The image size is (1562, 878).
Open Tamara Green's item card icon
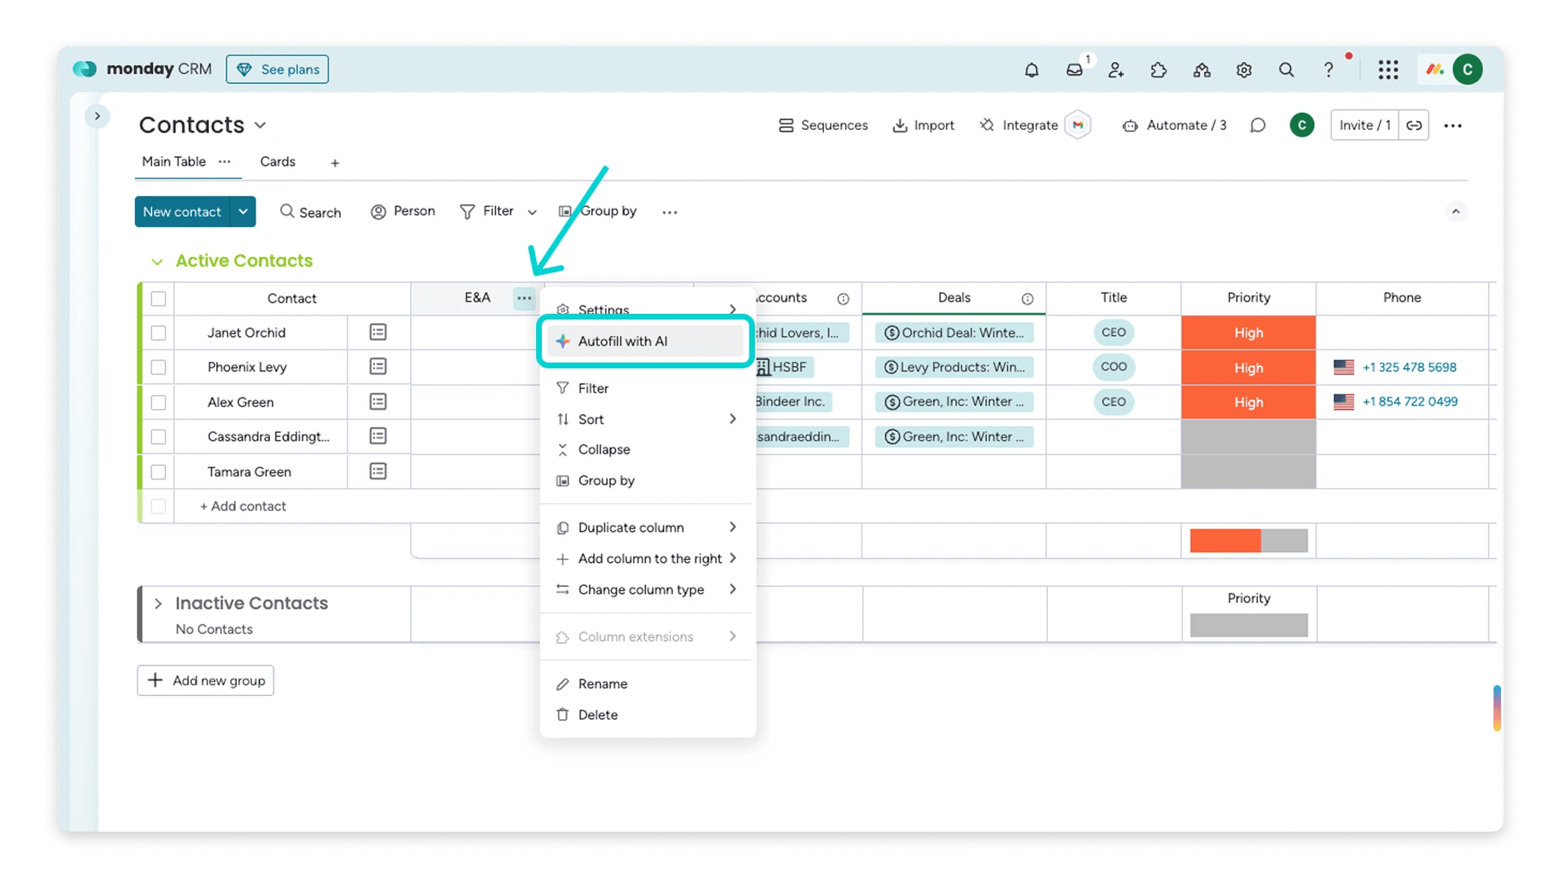(377, 472)
